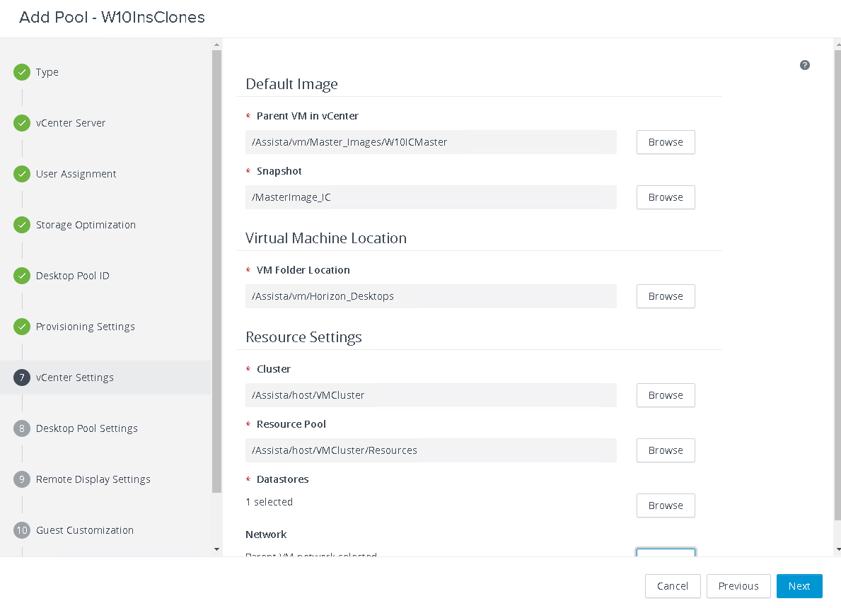The width and height of the screenshot is (841, 608).
Task: Open Provisioning Settings step
Action: tap(85, 327)
